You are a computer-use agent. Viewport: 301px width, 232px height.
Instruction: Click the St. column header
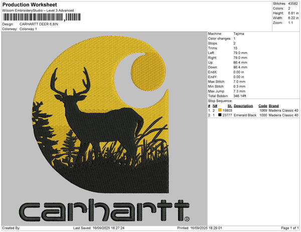point(230,105)
